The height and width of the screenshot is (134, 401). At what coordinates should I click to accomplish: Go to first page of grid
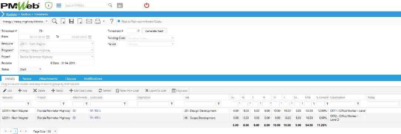(6, 131)
